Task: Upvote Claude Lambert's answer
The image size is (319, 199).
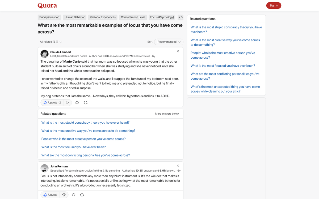Action: (x=52, y=102)
